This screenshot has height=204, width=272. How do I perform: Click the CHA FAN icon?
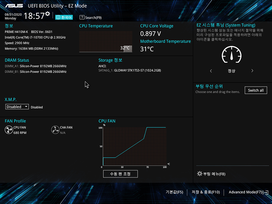coord(55,130)
